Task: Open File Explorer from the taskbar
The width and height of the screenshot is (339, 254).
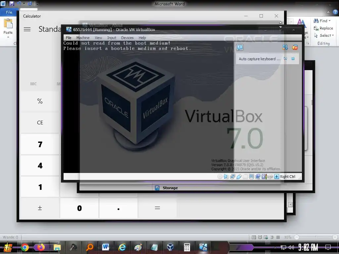Action: (57, 247)
